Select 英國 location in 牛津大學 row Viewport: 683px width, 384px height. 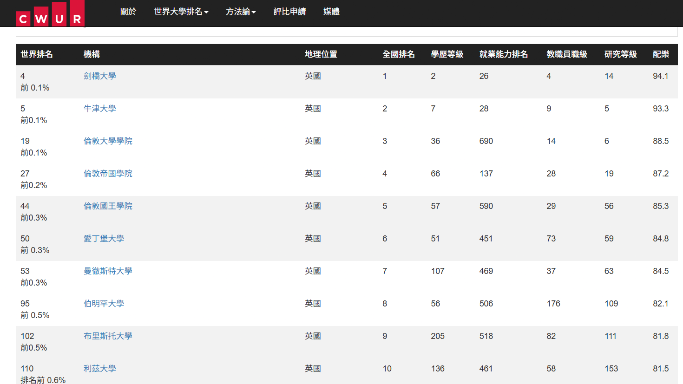[313, 109]
